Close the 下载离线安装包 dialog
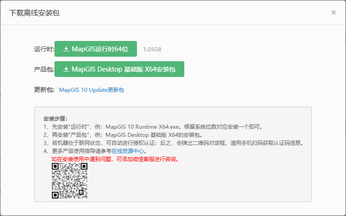 pos(333,13)
